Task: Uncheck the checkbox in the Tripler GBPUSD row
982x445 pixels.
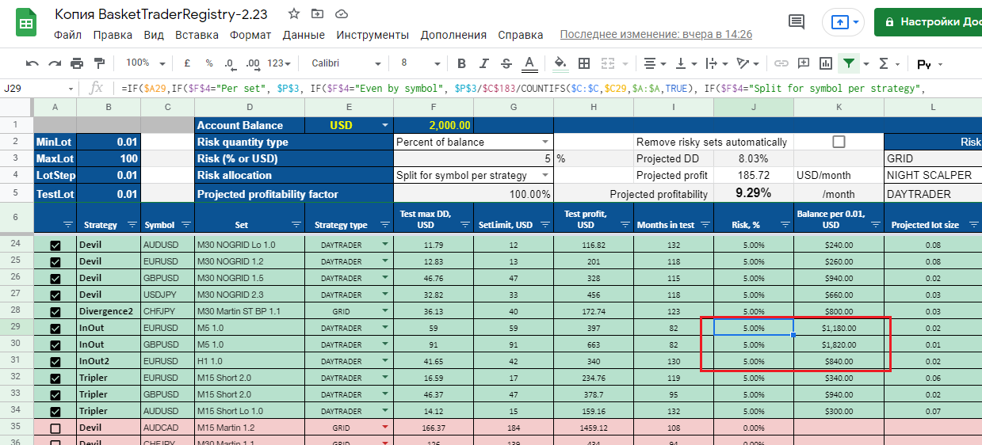Action: tap(55, 395)
